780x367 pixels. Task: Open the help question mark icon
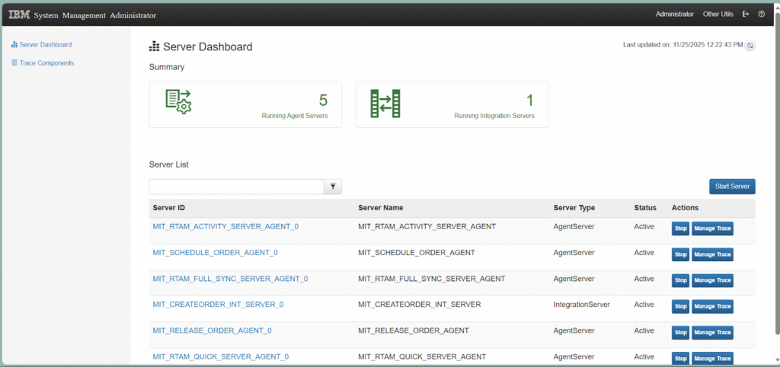[x=761, y=14]
